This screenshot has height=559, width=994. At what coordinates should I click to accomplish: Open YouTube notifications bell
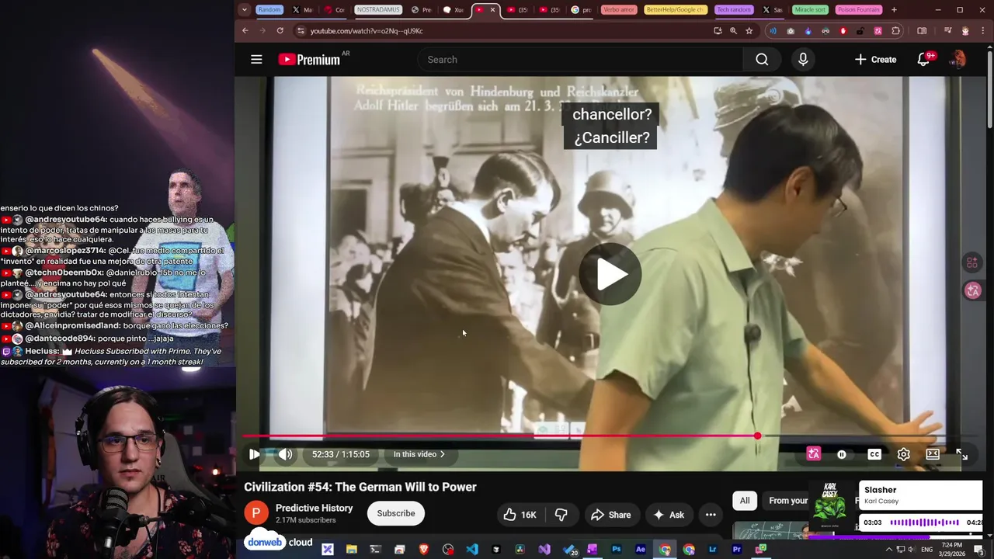tap(923, 59)
